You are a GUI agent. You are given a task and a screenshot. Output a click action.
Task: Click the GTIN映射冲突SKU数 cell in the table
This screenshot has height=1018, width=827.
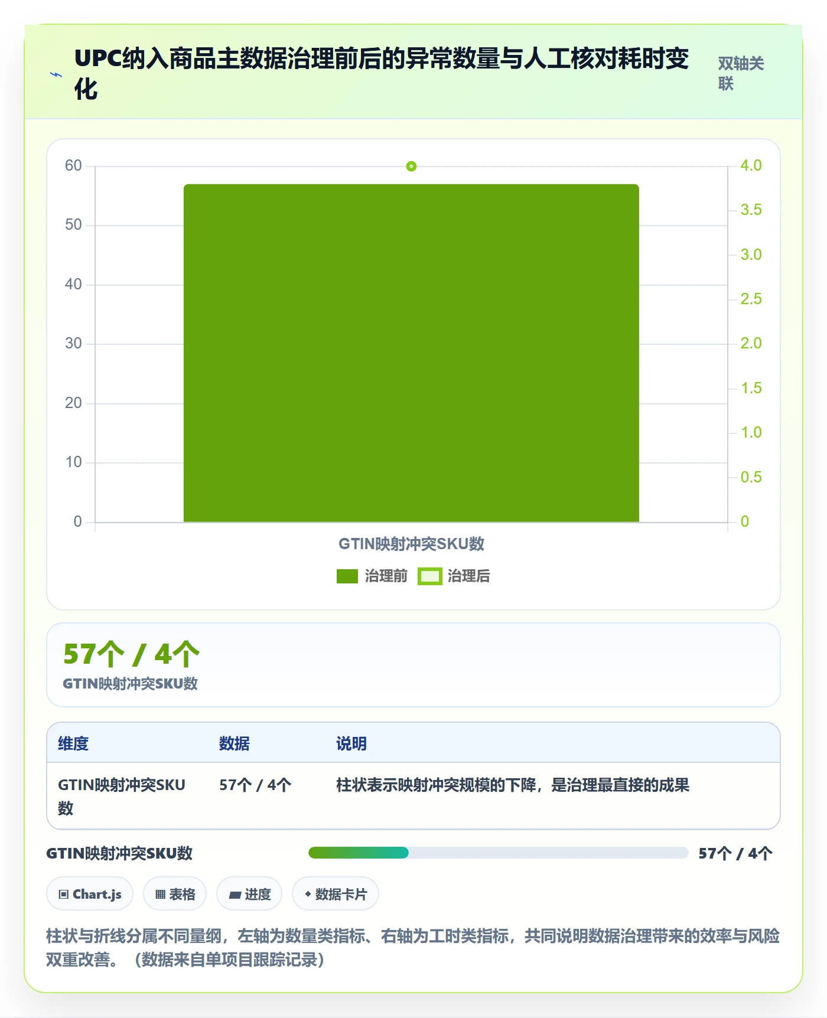coord(122,796)
